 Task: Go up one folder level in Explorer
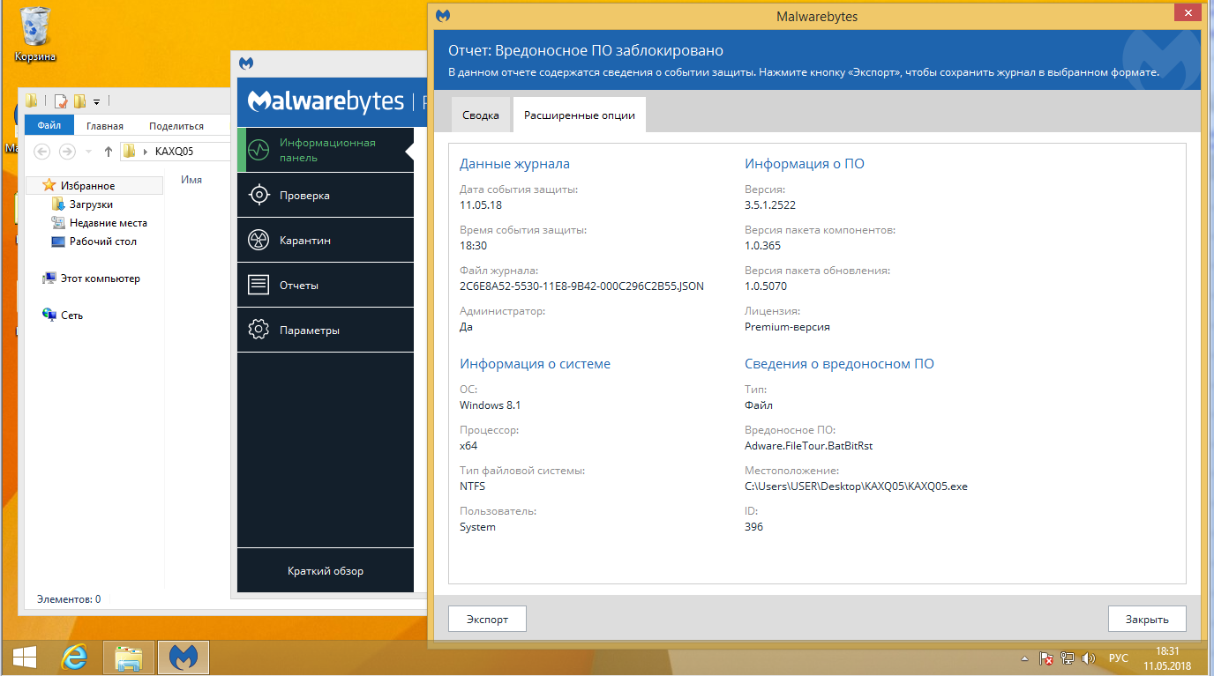click(109, 151)
